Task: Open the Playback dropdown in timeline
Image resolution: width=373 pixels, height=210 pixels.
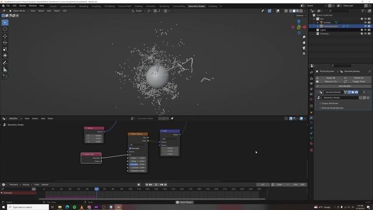Action: (15, 184)
